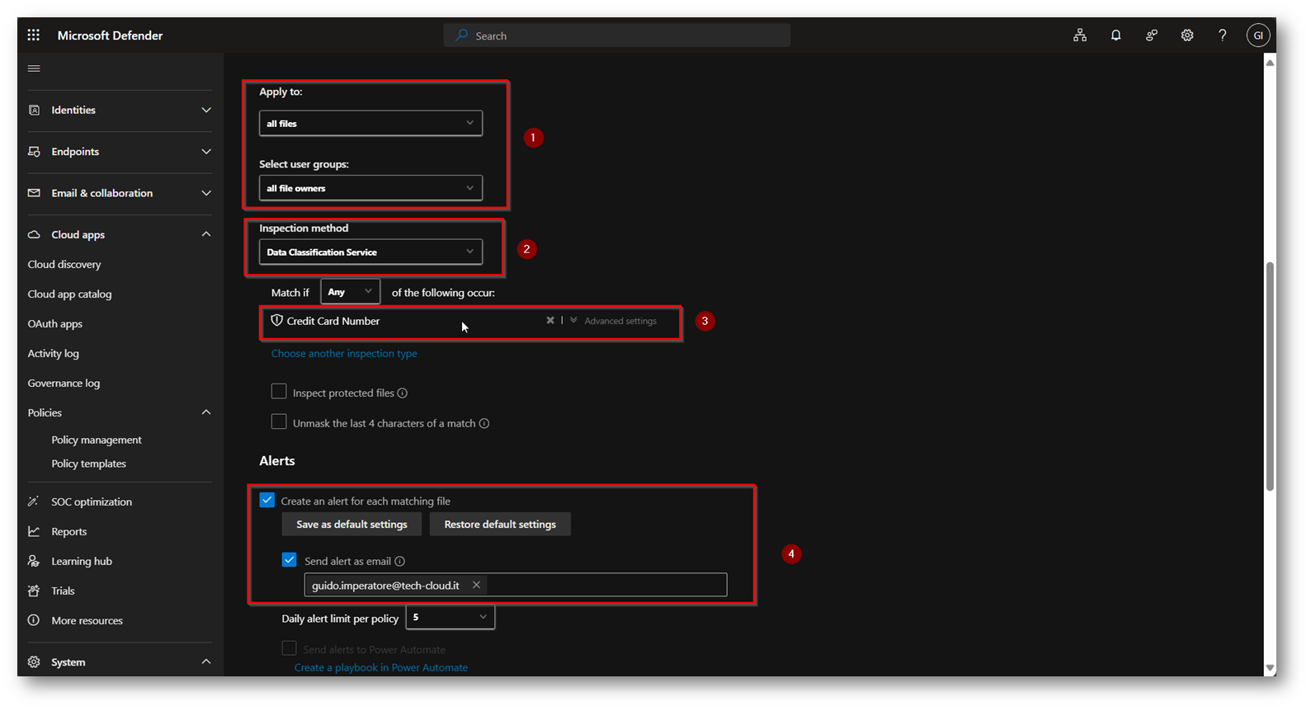Click the Email & collaboration envelope icon
1311x711 pixels.
tap(34, 193)
